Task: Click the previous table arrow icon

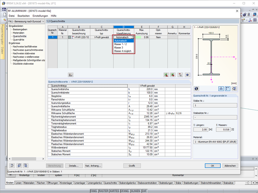Action: (x=19, y=166)
